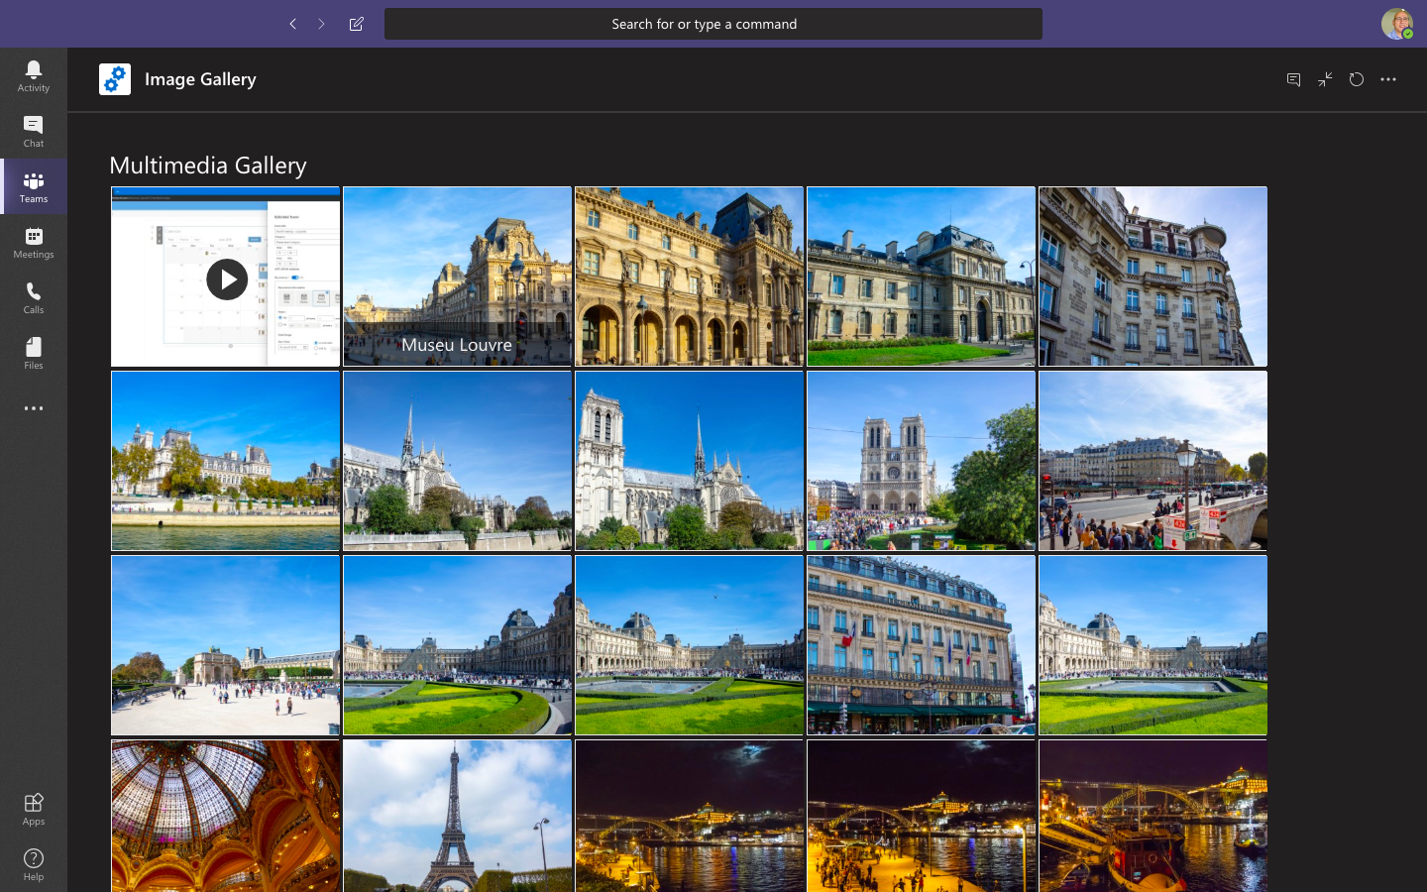Open the Notre-Dame front with crowd photo
Image resolution: width=1427 pixels, height=892 pixels.
pyautogui.click(x=922, y=461)
